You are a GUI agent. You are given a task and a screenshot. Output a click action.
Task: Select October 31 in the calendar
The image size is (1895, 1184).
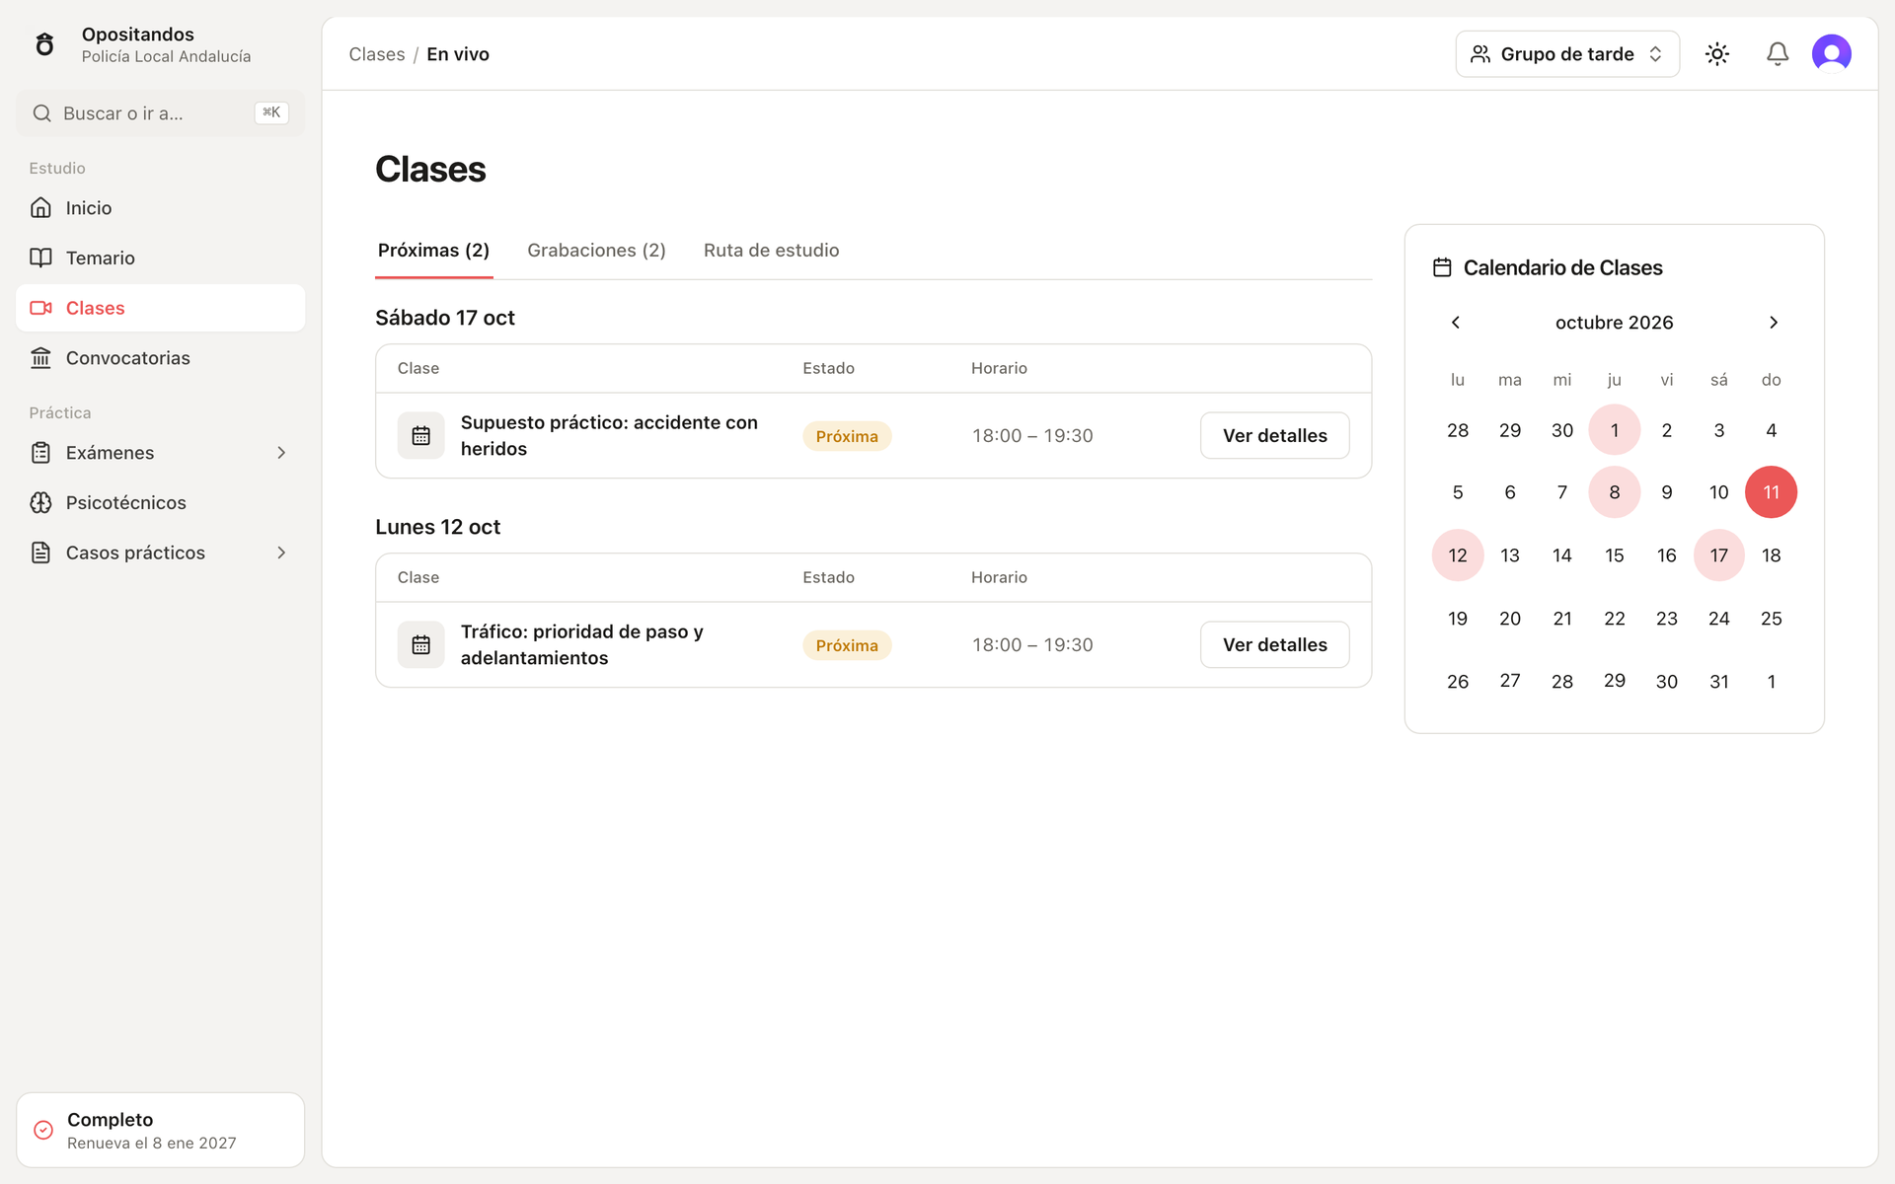pos(1718,681)
